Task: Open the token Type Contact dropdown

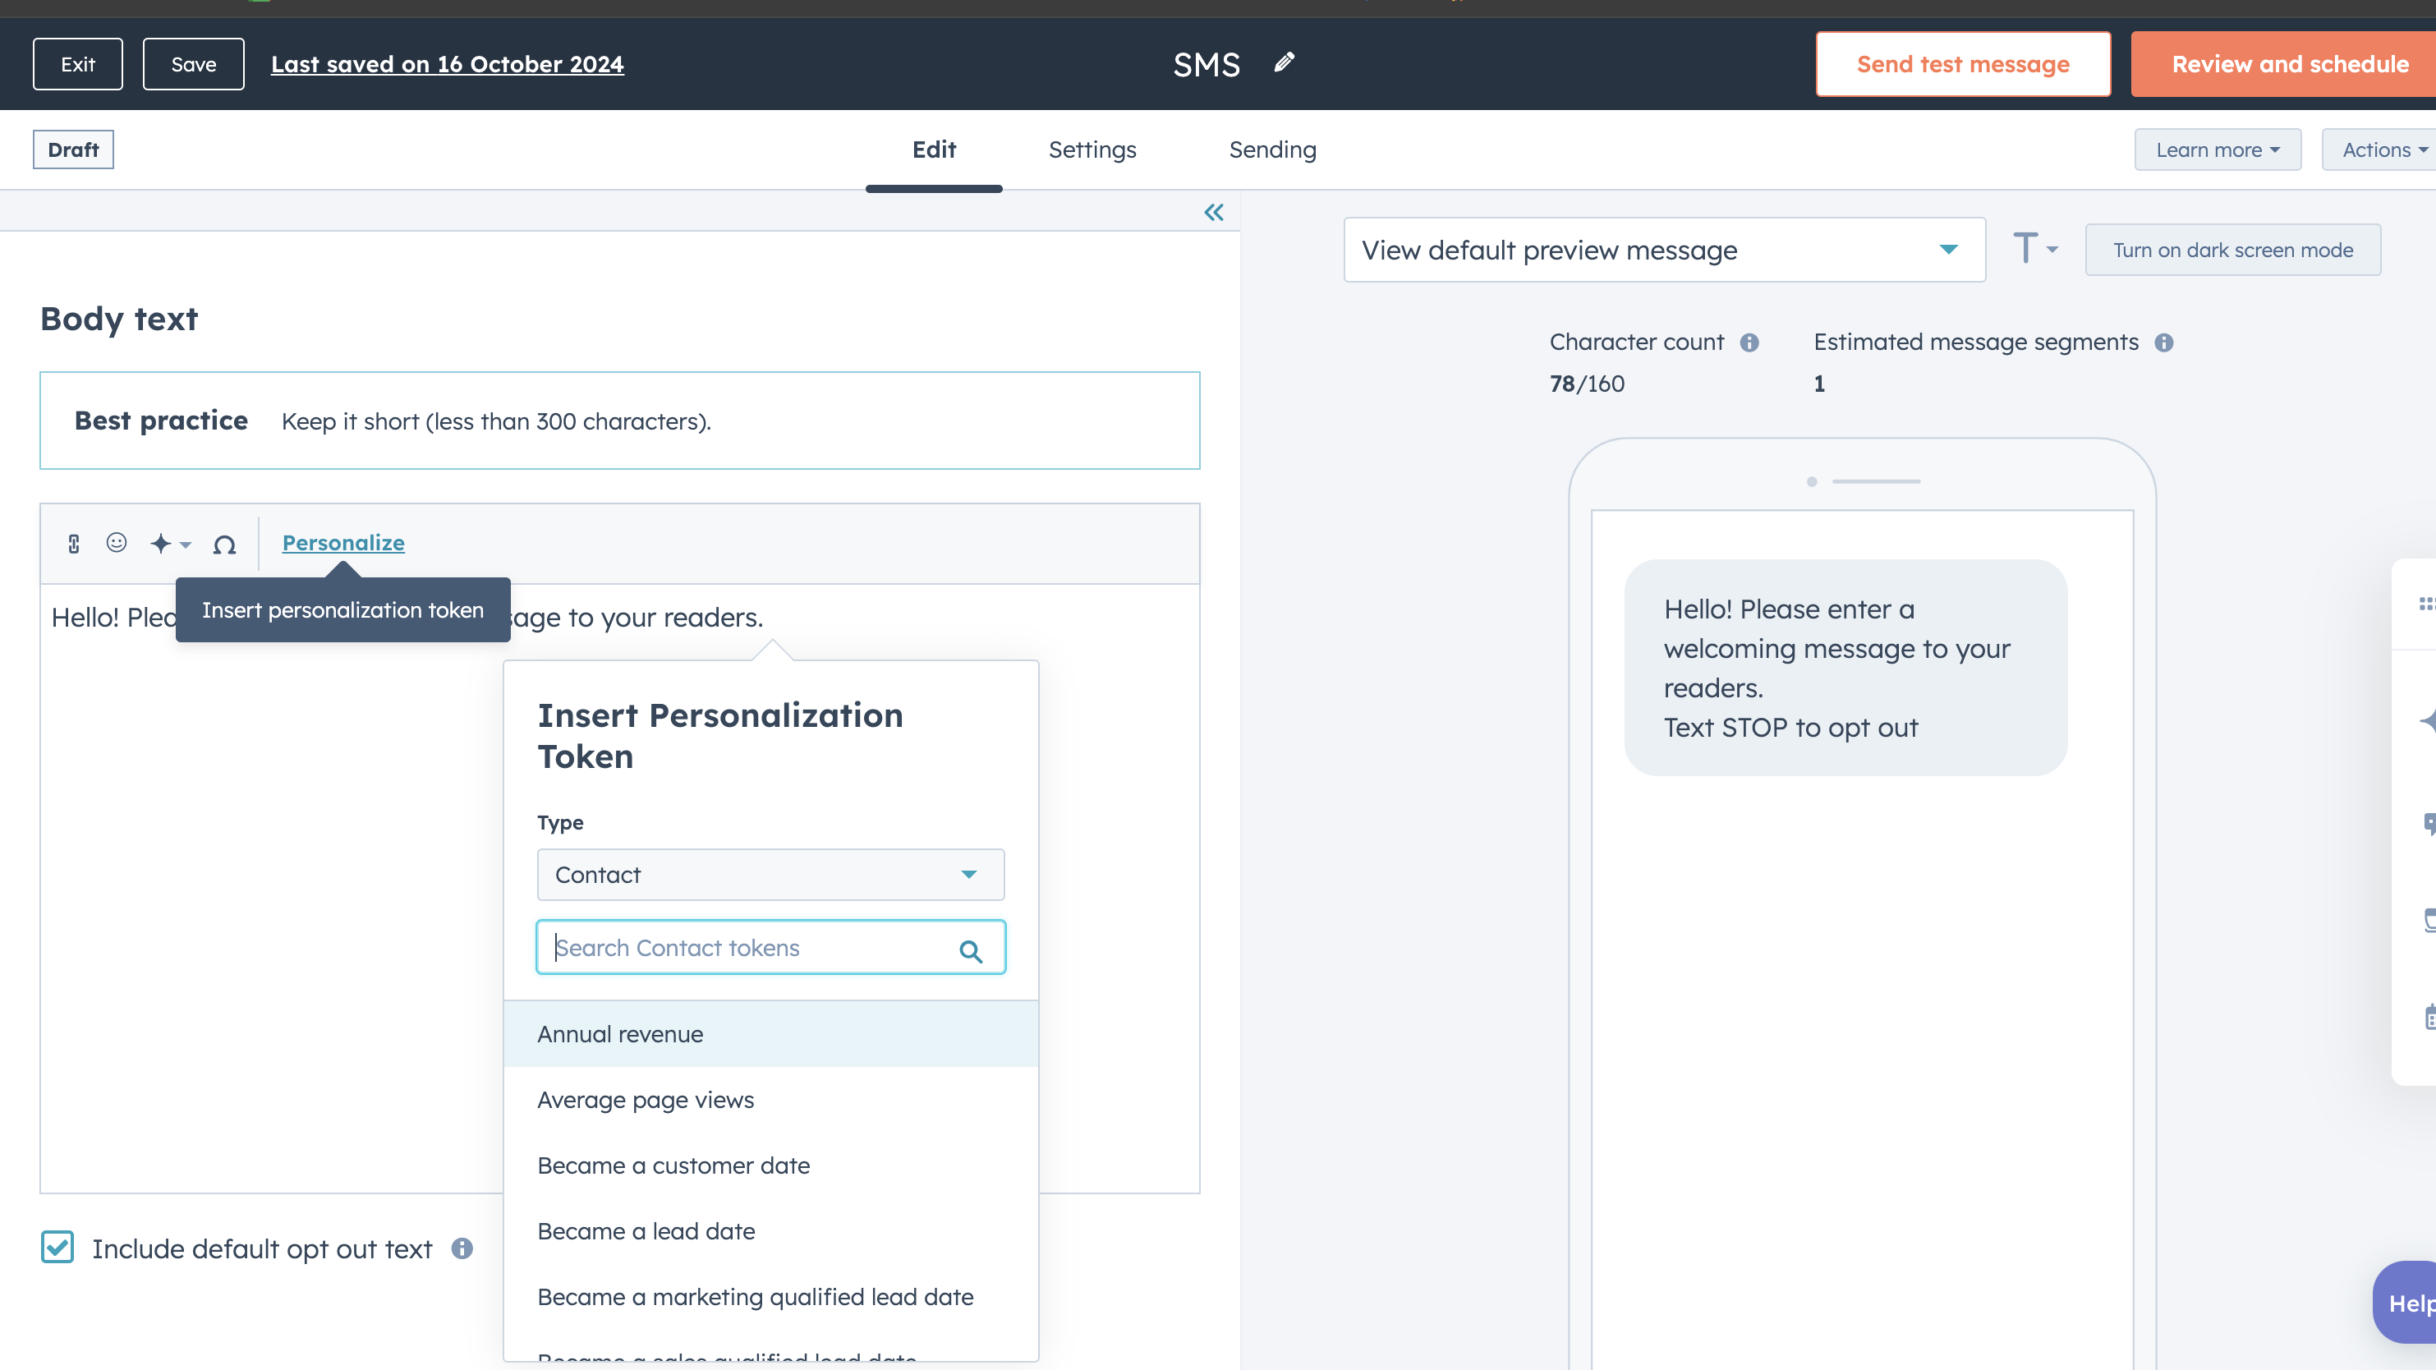Action: 770,875
